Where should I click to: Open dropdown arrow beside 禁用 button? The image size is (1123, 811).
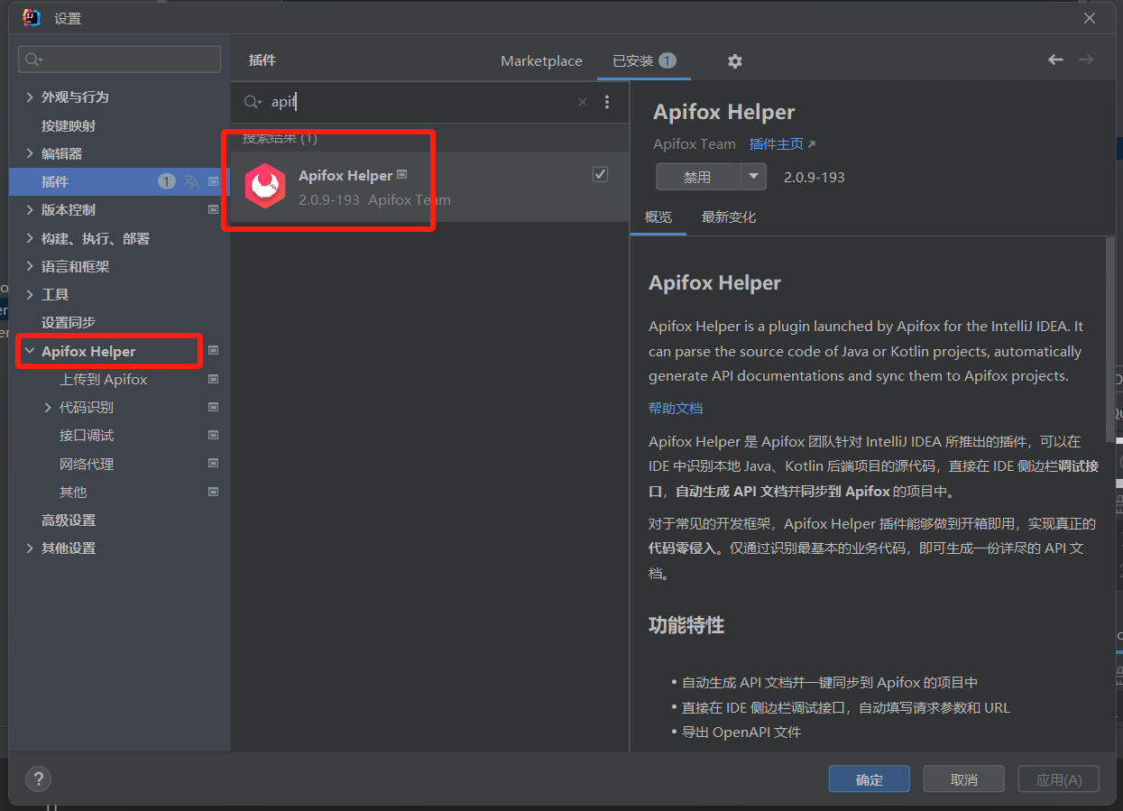tap(753, 177)
